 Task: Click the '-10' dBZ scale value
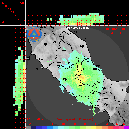(x=41, y=124)
